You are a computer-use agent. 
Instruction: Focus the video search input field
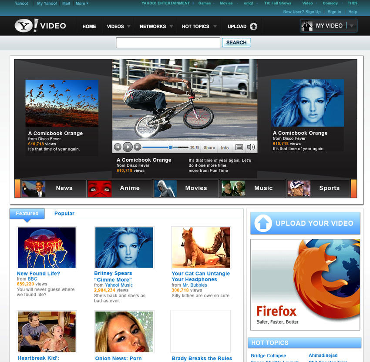pos(168,43)
